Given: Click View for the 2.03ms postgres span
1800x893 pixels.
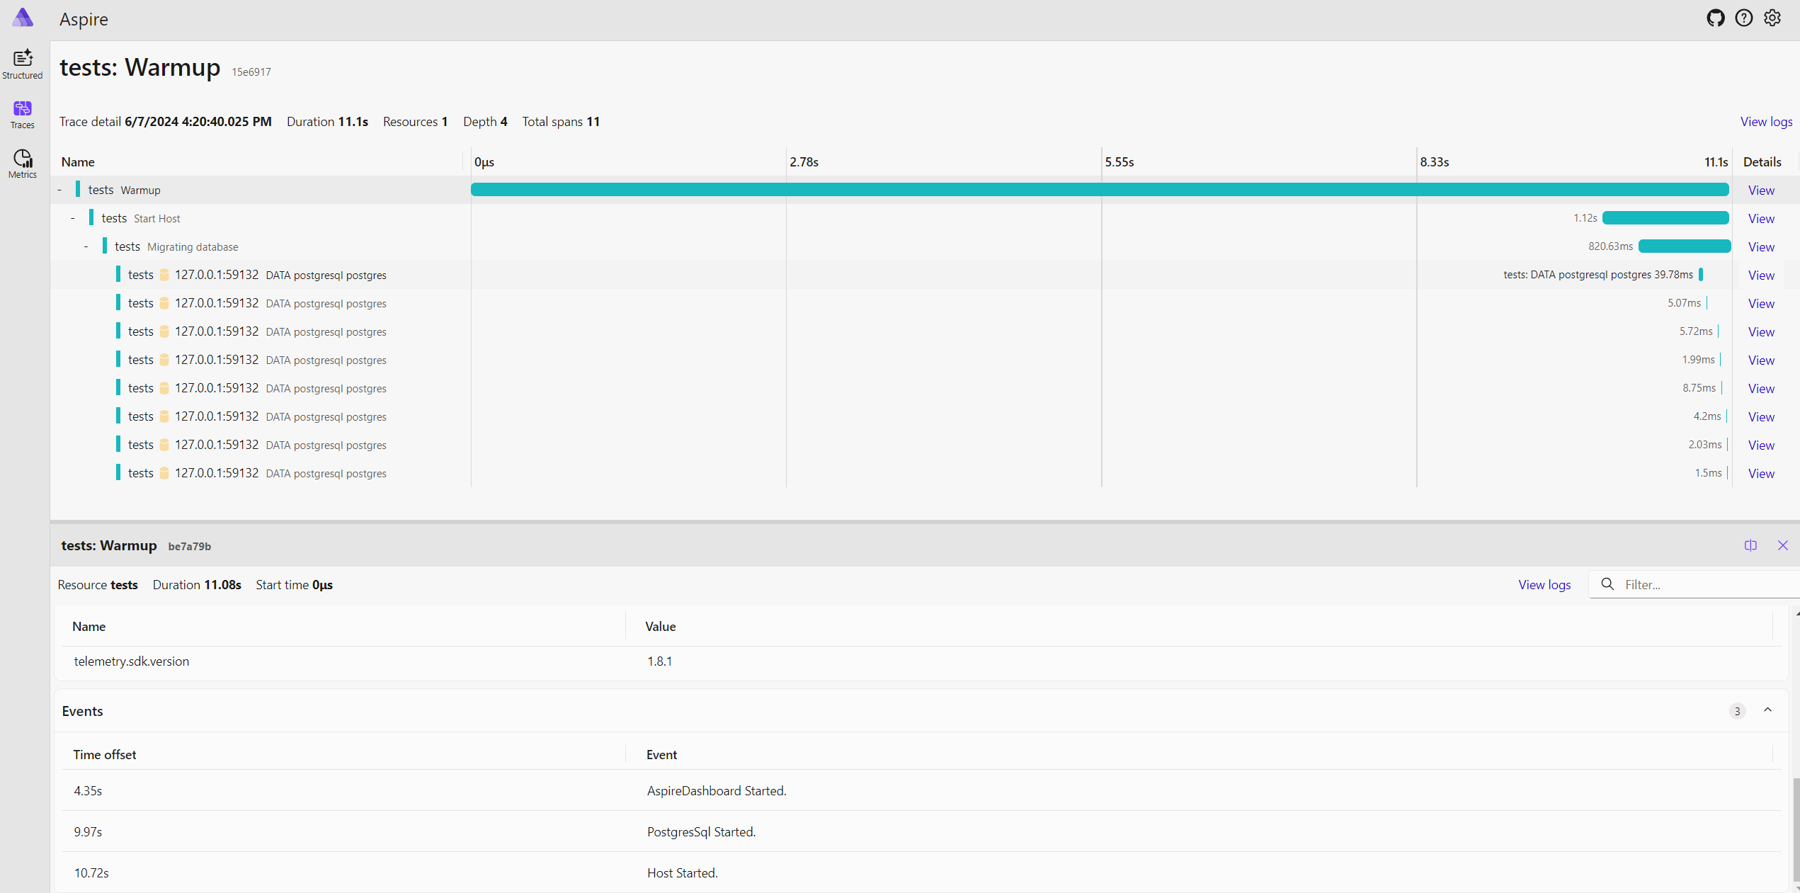Looking at the screenshot, I should [1761, 445].
